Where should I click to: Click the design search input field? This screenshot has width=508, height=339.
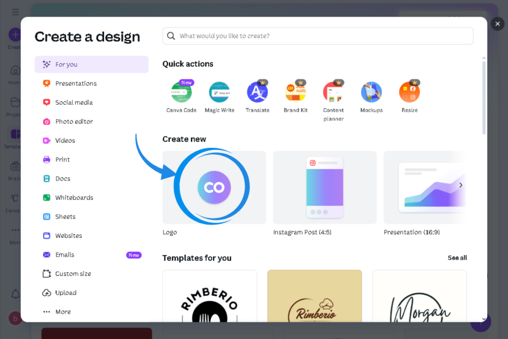pos(318,36)
